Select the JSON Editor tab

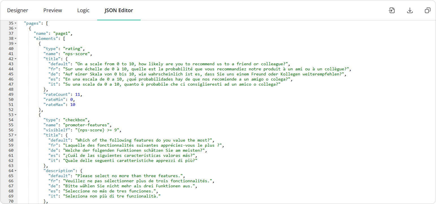(119, 10)
